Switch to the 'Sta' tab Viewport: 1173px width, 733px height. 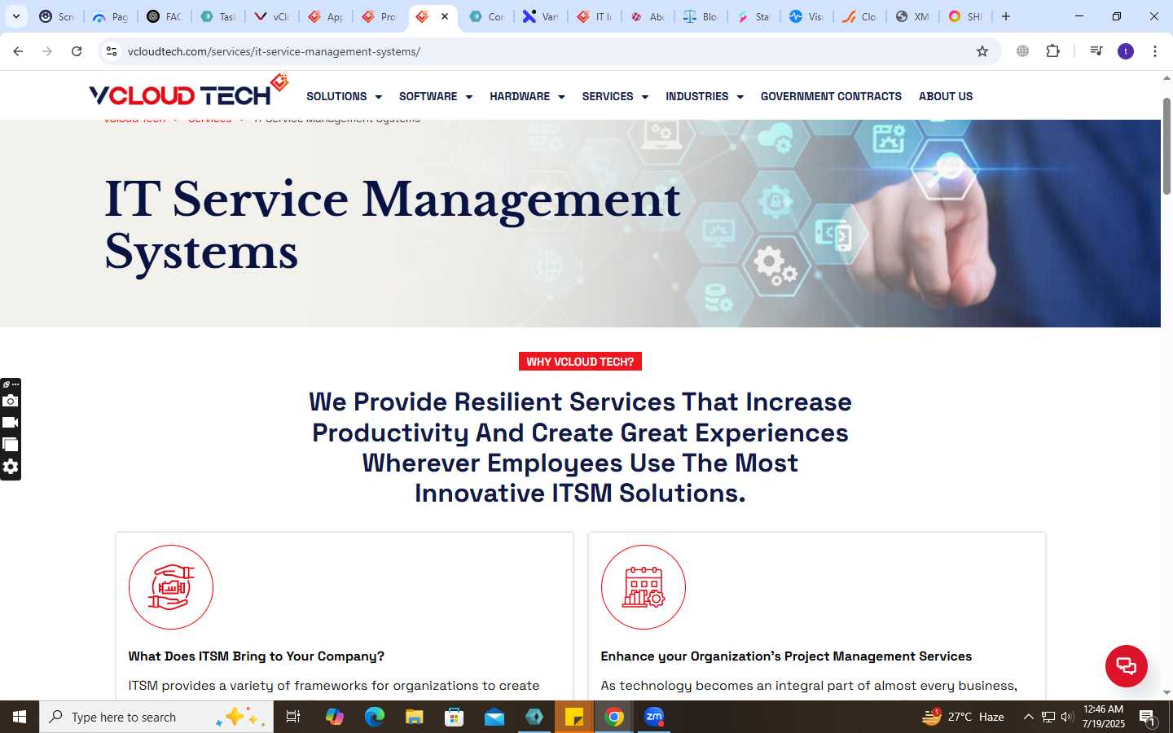coord(754,16)
